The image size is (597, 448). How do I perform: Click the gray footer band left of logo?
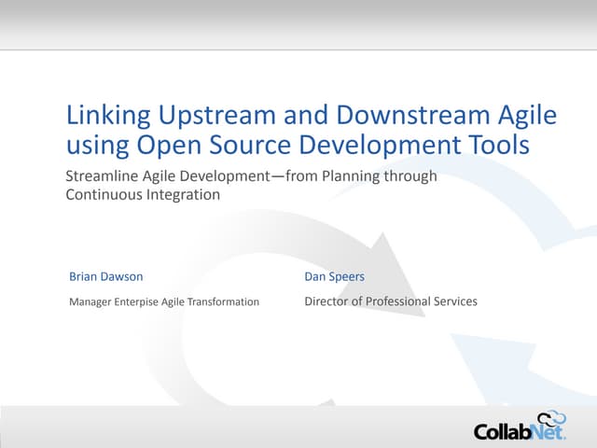click(233, 427)
